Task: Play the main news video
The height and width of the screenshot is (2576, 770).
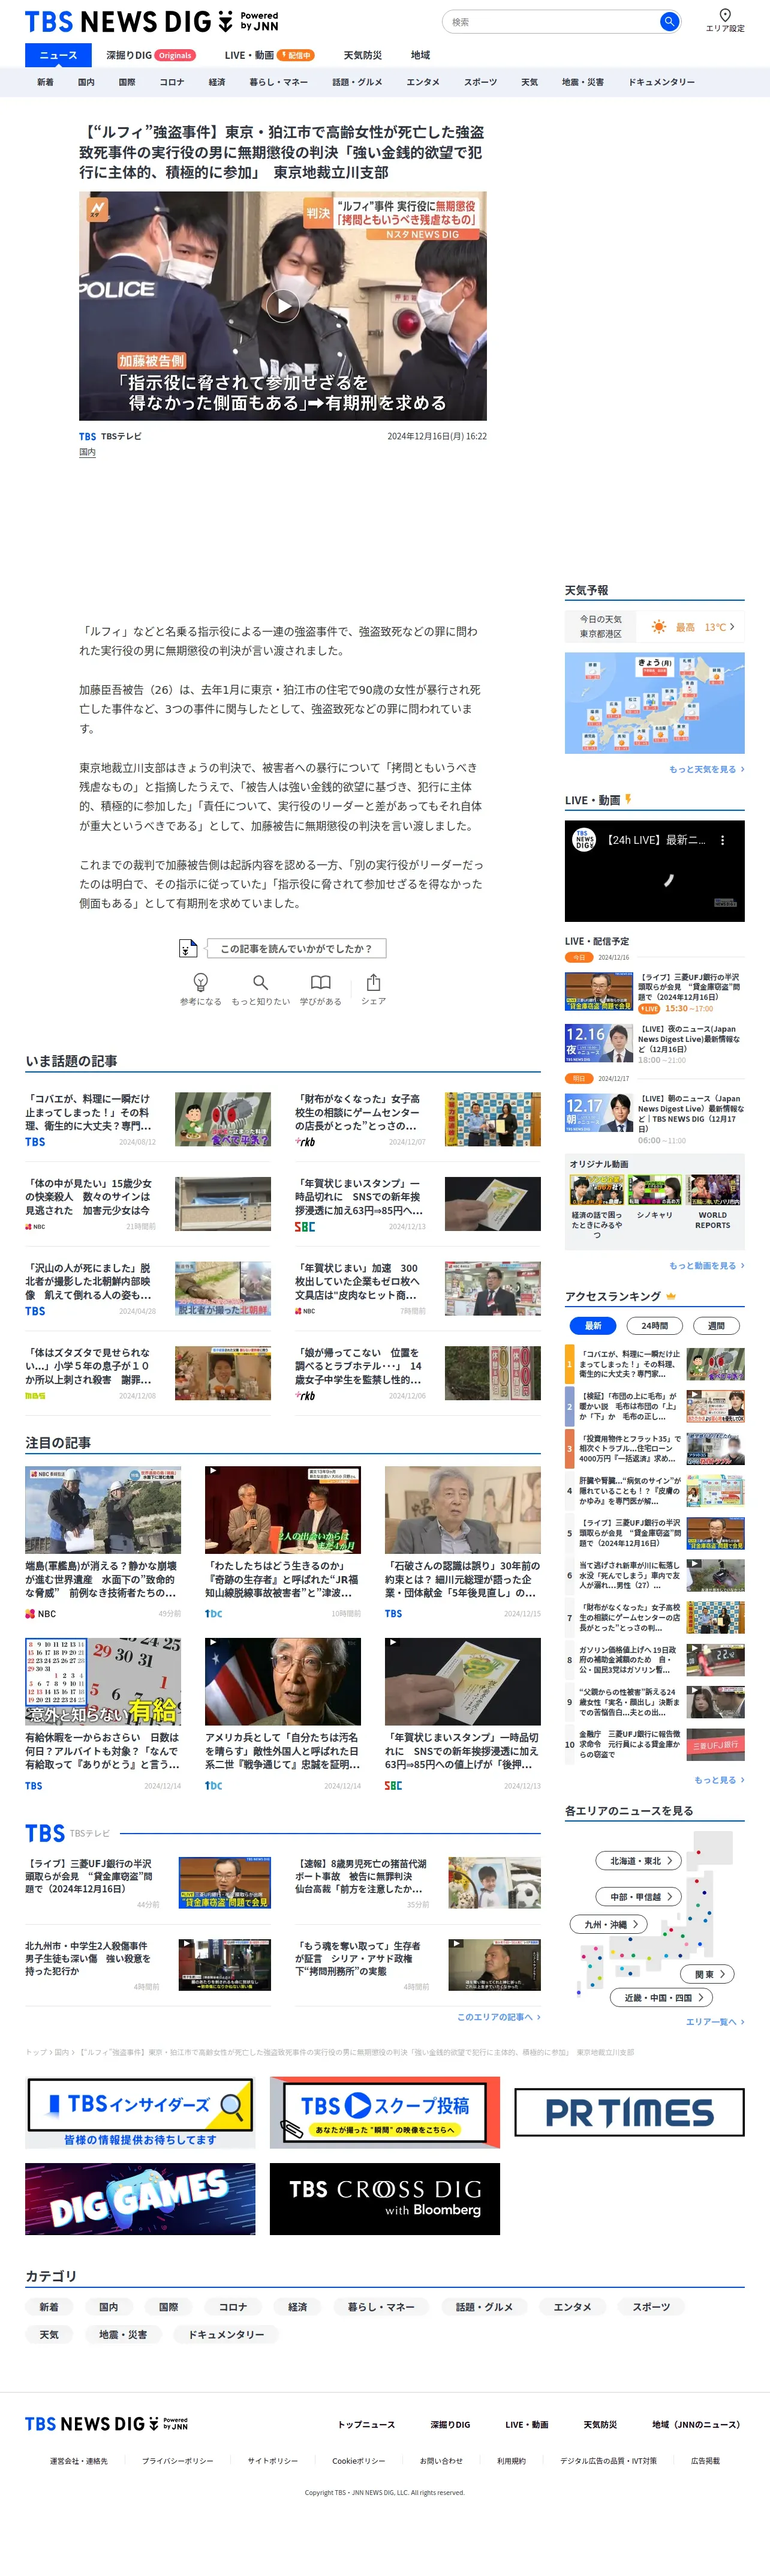Action: (282, 306)
